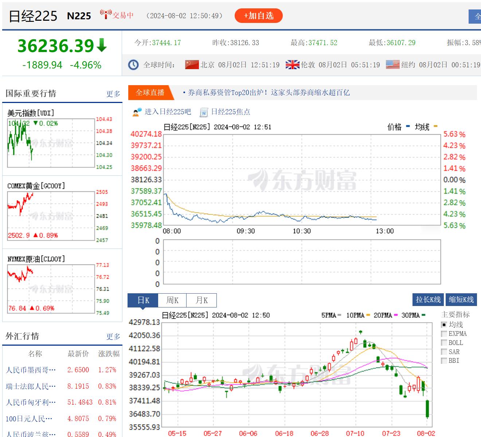Click 更多 beside 外汇行情
The width and height of the screenshot is (481, 437).
113,337
